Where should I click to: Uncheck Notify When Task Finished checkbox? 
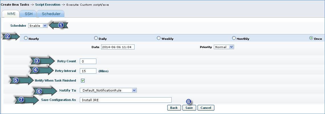point(83,80)
